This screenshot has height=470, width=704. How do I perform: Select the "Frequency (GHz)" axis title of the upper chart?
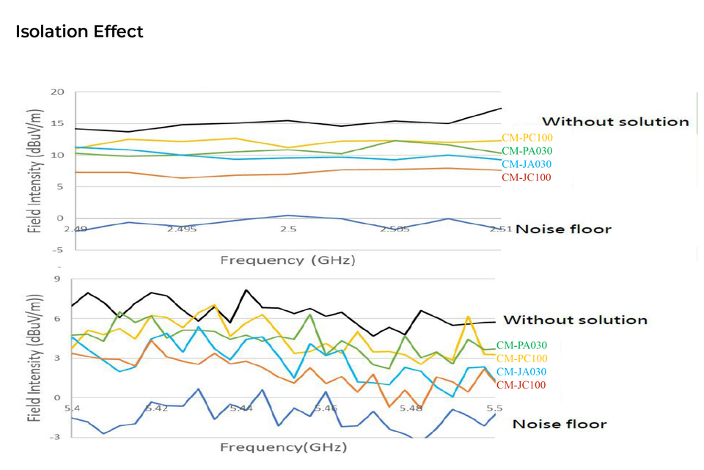pyautogui.click(x=287, y=260)
